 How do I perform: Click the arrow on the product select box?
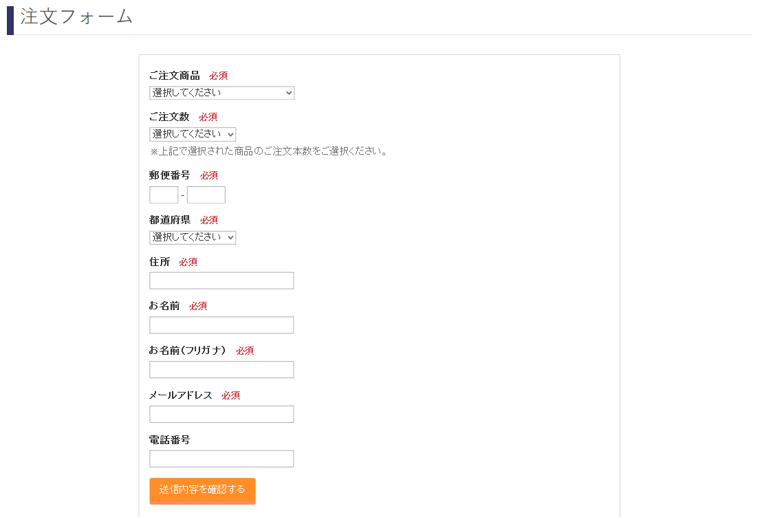coord(289,92)
